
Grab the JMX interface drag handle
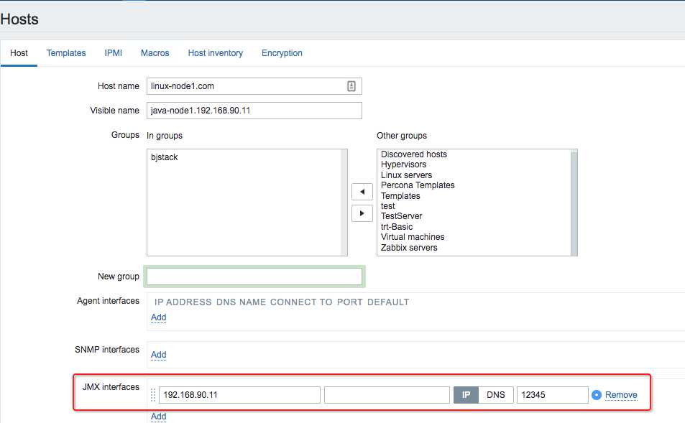(153, 395)
